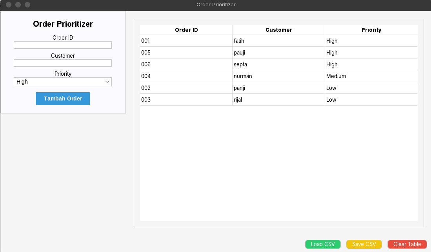Sort by Order ID column header
The image size is (431, 252).
(186, 30)
